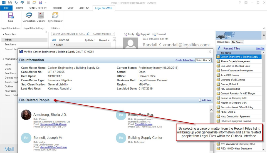
Task: Open Sheila Armstrong's photo
Action: click(x=26, y=115)
